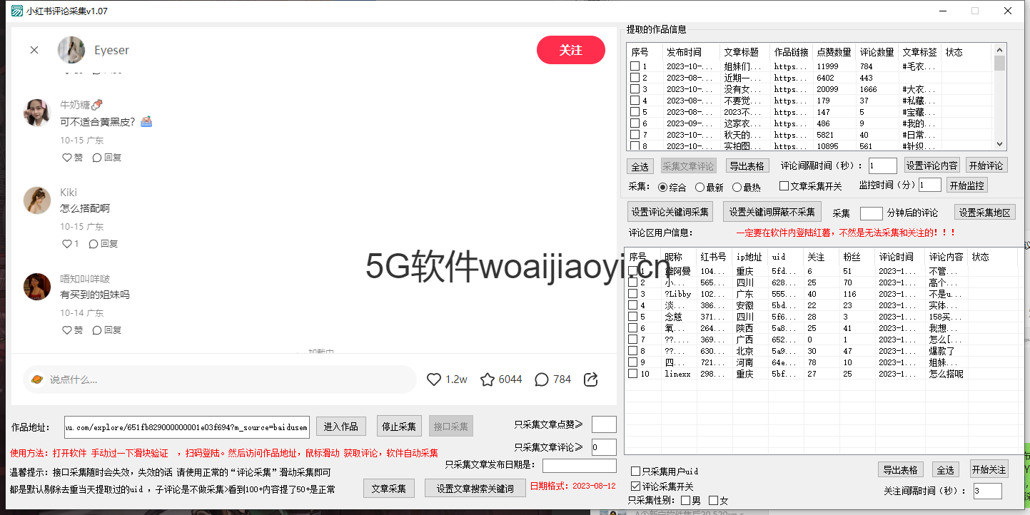Click the 评论数量 column header

coord(877,52)
